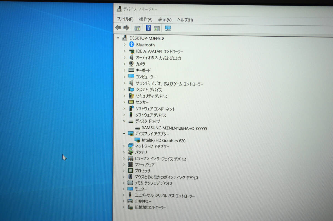Select the 記憶域コントローラー label

click(x=150, y=207)
